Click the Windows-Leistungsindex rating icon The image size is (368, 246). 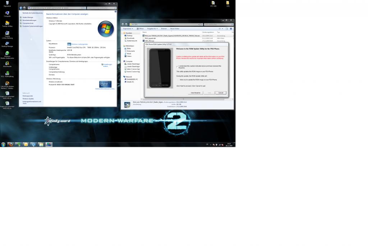click(69, 44)
